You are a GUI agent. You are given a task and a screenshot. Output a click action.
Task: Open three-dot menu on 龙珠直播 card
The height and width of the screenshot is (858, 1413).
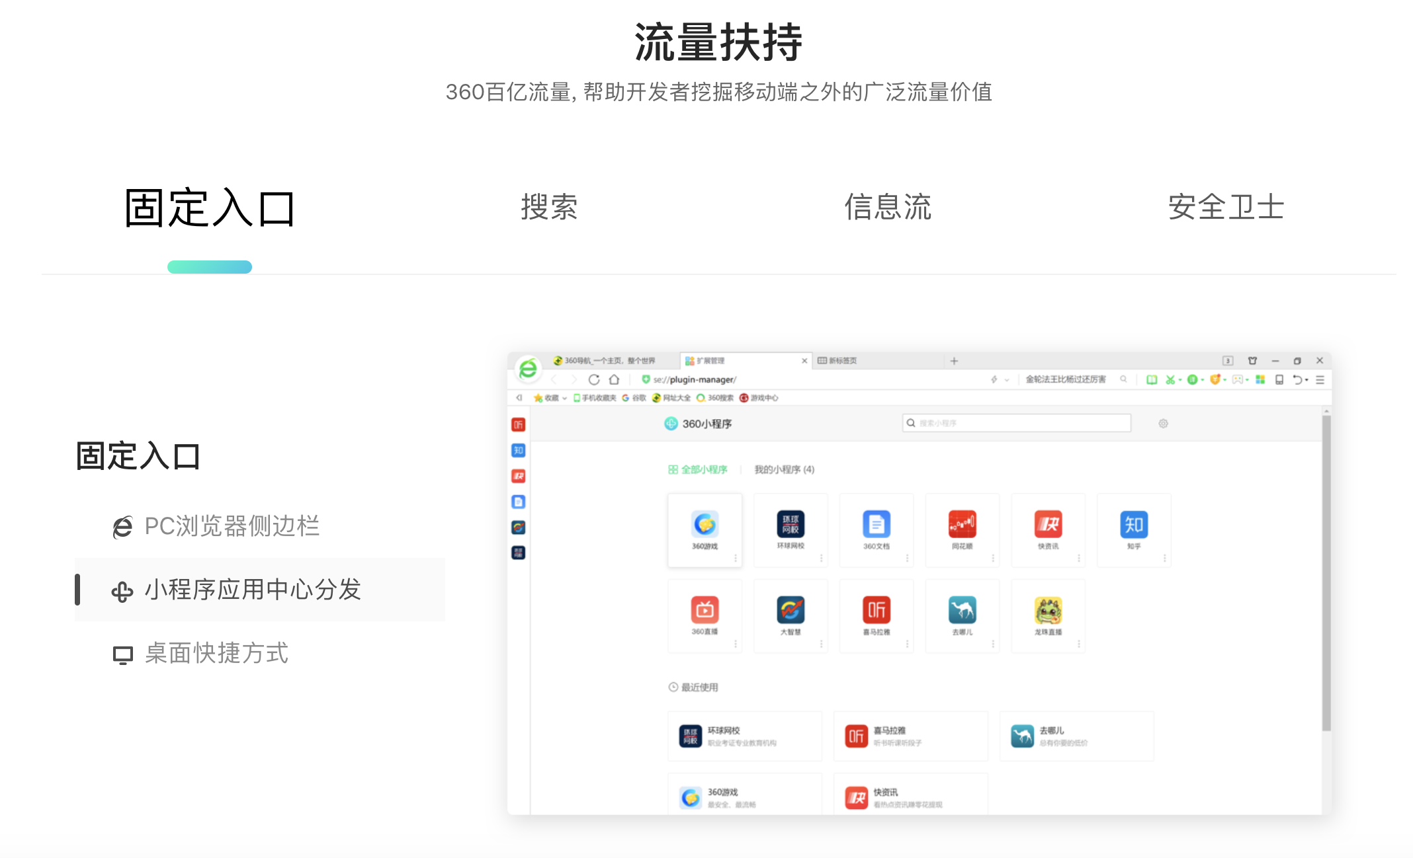(1079, 644)
